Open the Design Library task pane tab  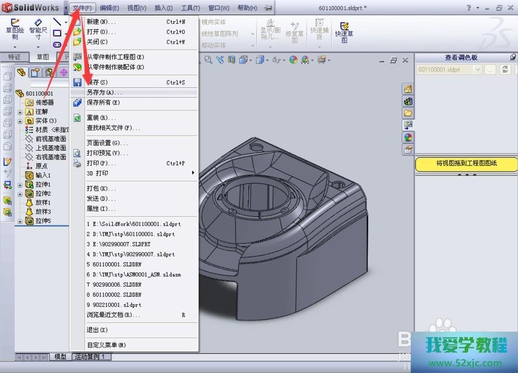coord(408,101)
